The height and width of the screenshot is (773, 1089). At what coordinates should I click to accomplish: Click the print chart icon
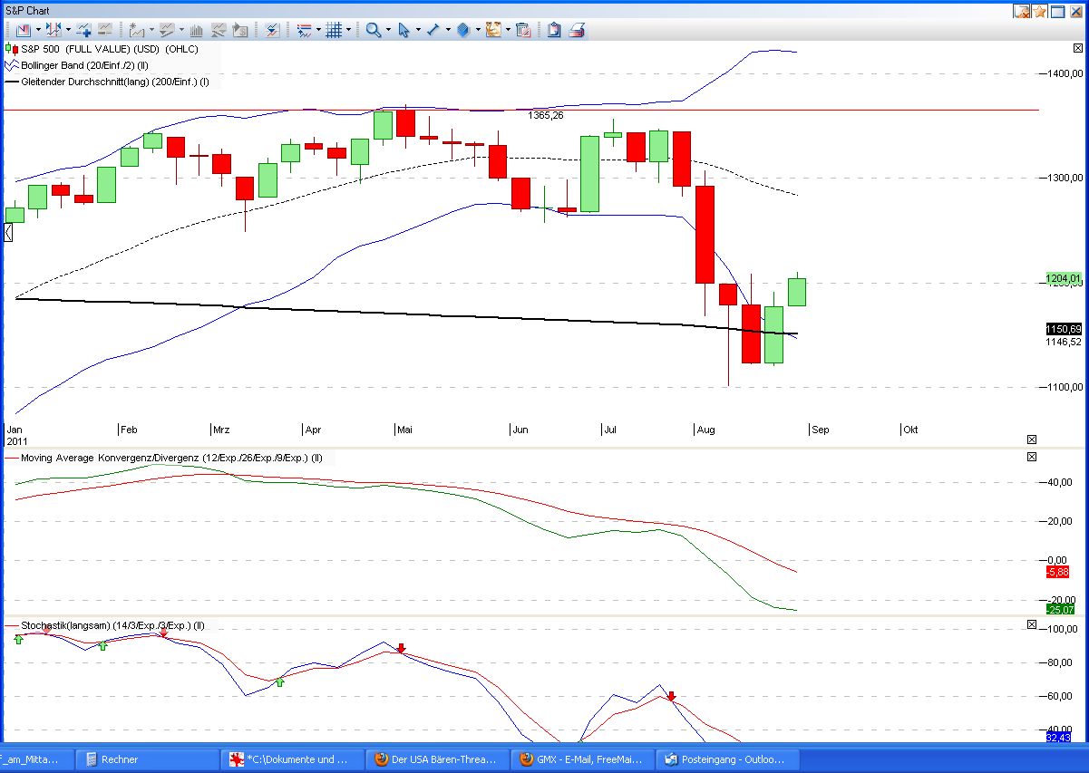577,30
